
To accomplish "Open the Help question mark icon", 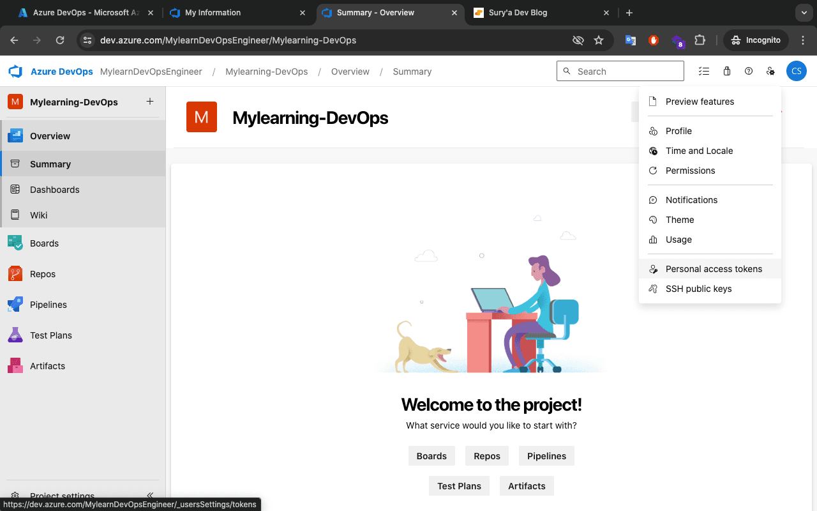I will 749,72.
